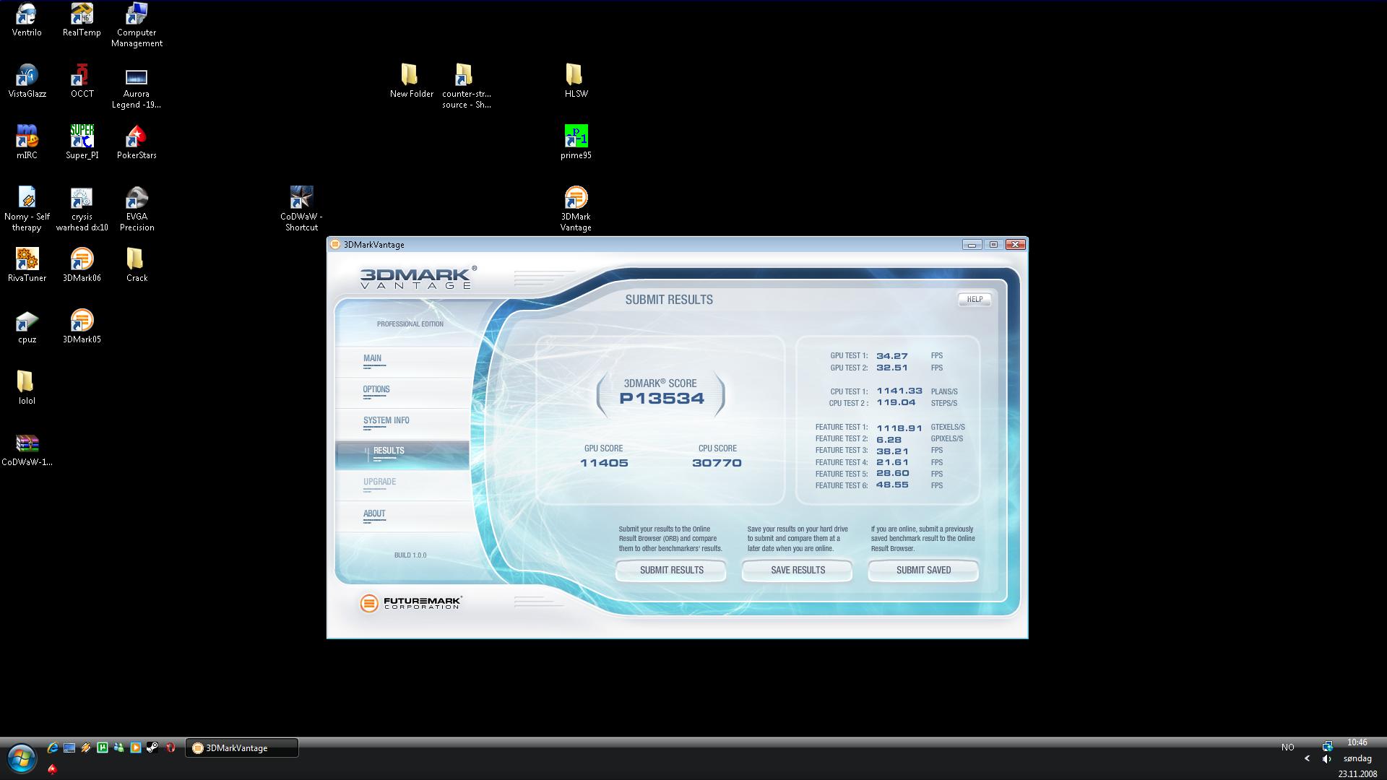Select the 3DMark06 desktop shortcut
The height and width of the screenshot is (780, 1387).
click(82, 265)
